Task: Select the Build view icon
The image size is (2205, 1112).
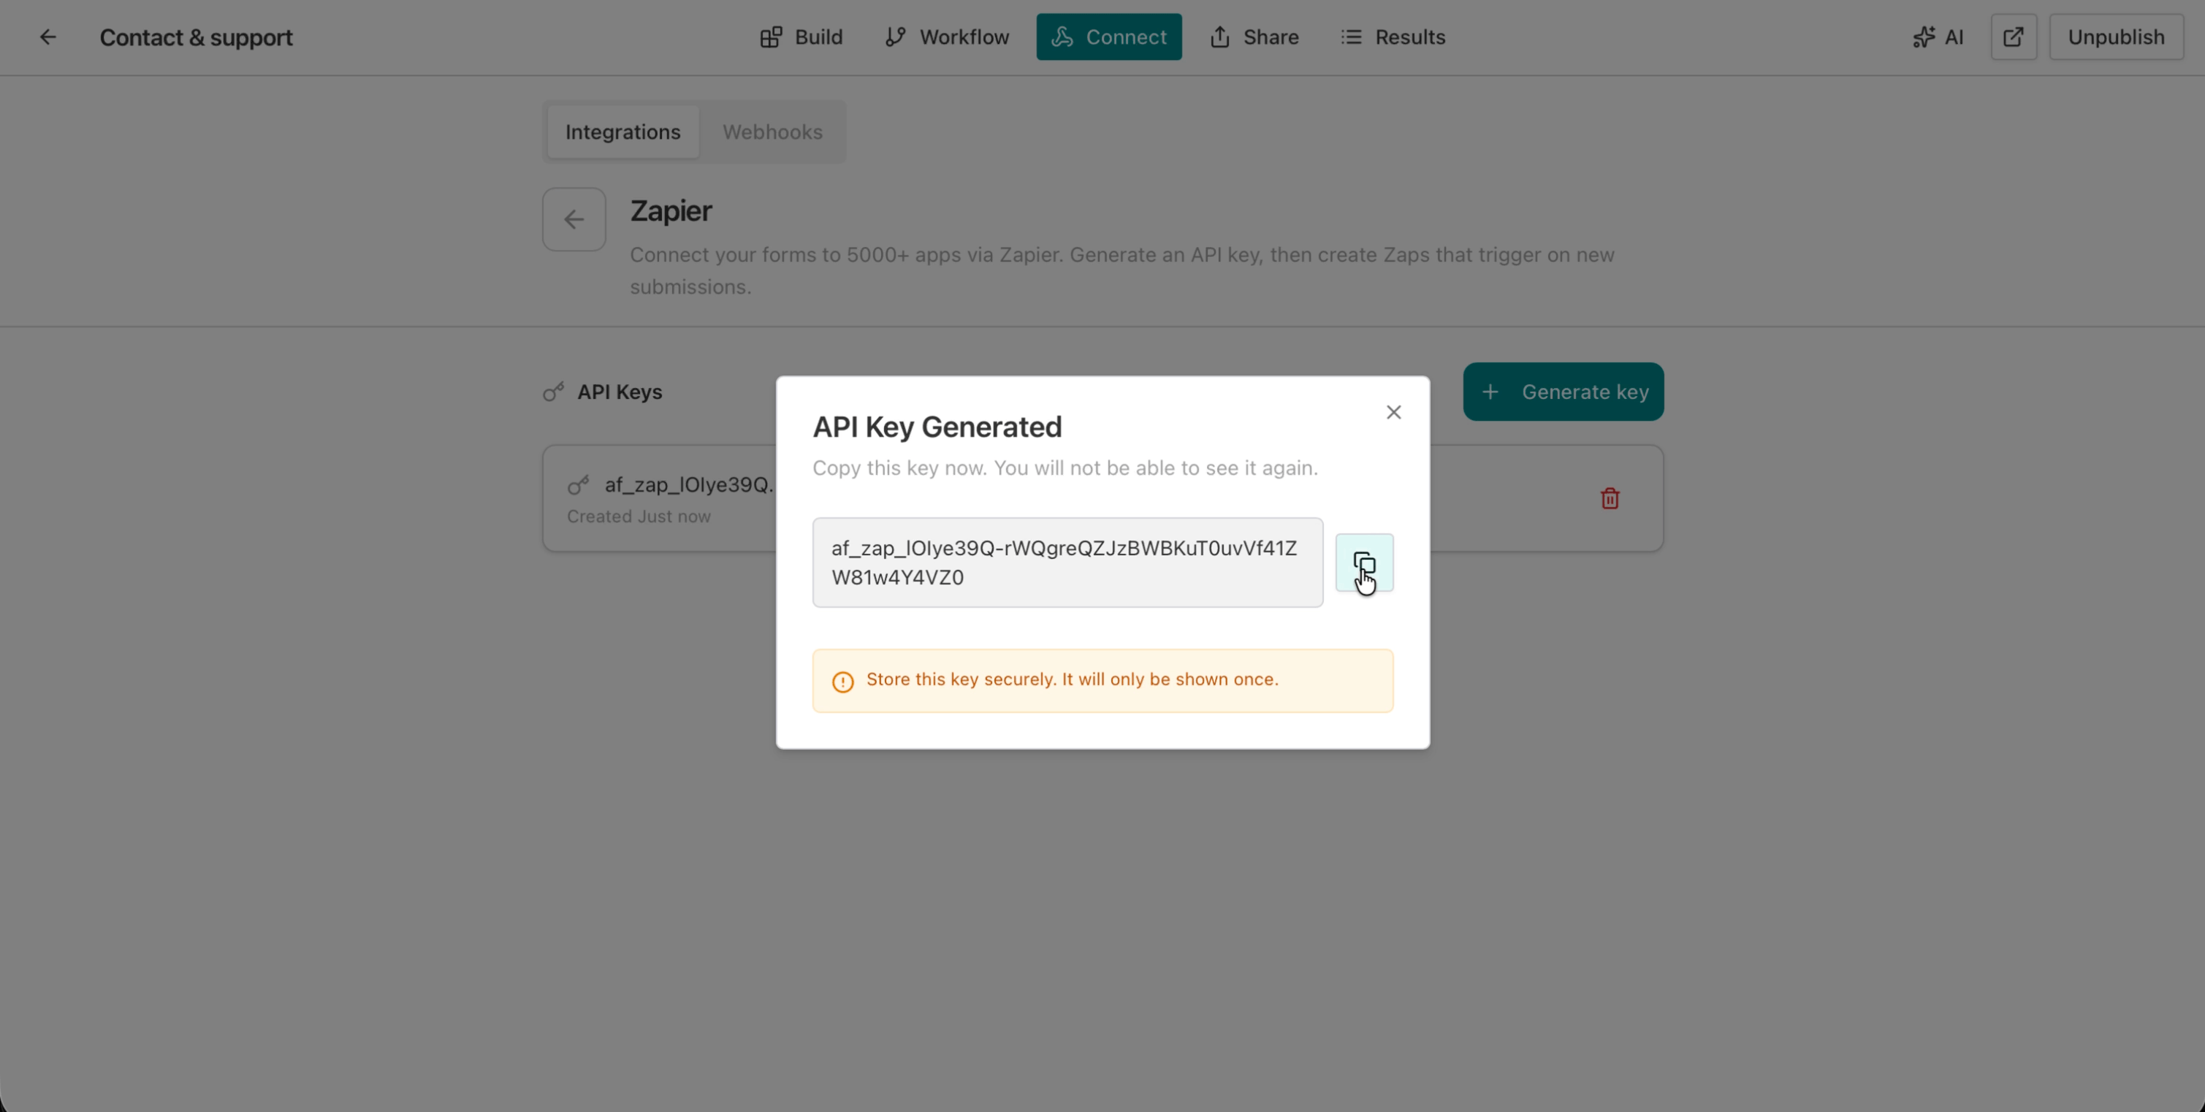Action: pos(770,37)
